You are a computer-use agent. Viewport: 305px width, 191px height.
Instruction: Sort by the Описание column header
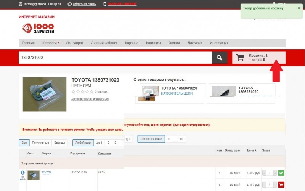click(x=104, y=154)
